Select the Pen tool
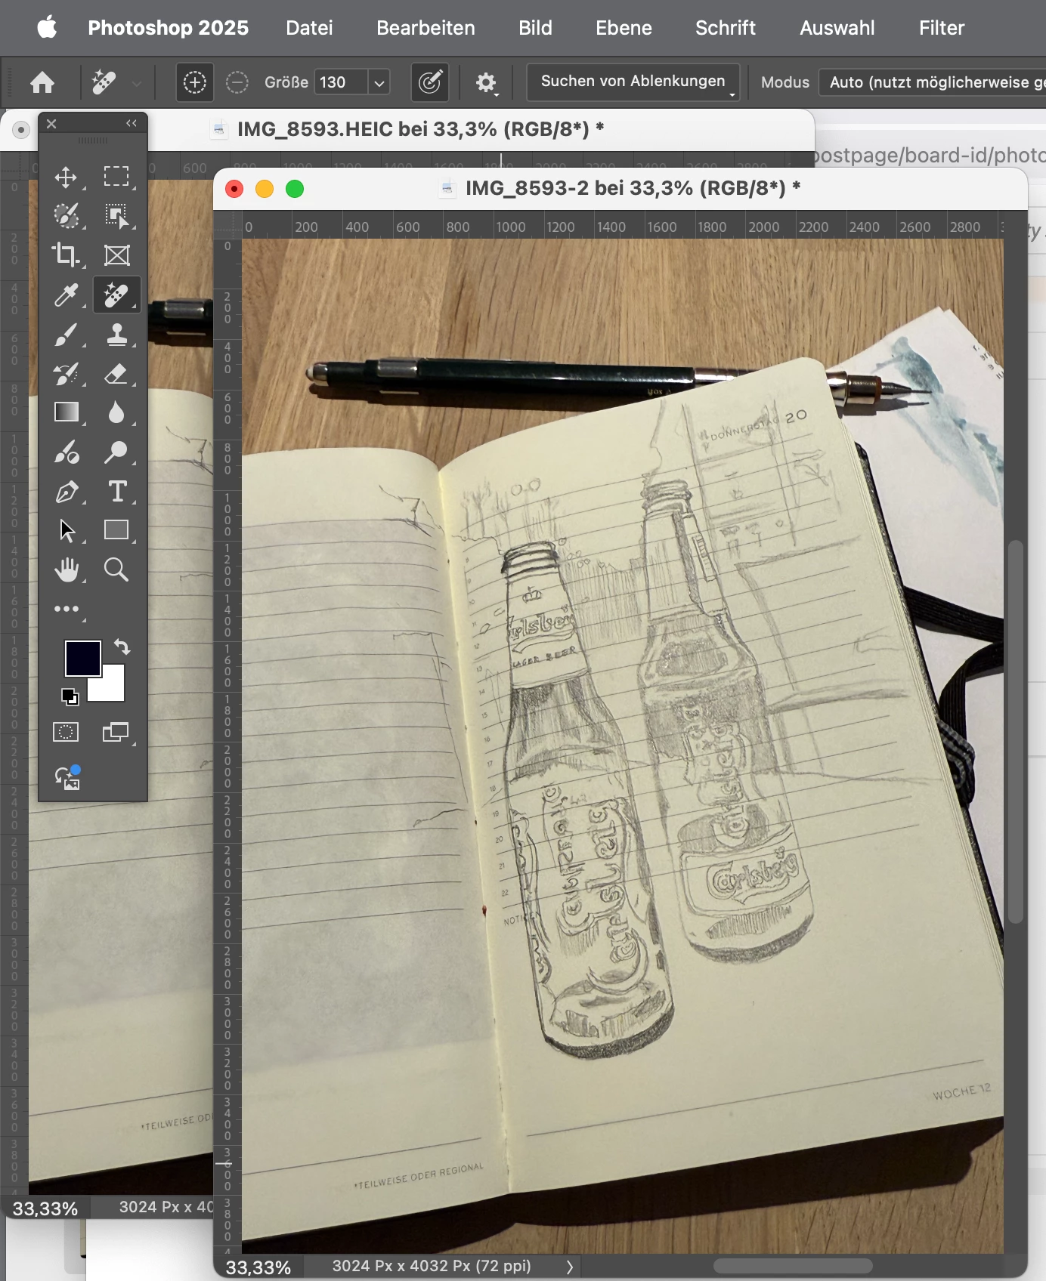 (x=66, y=492)
